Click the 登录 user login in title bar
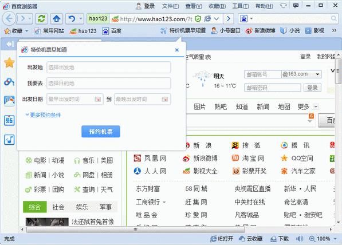This screenshot has width=342, height=245. 145,6
